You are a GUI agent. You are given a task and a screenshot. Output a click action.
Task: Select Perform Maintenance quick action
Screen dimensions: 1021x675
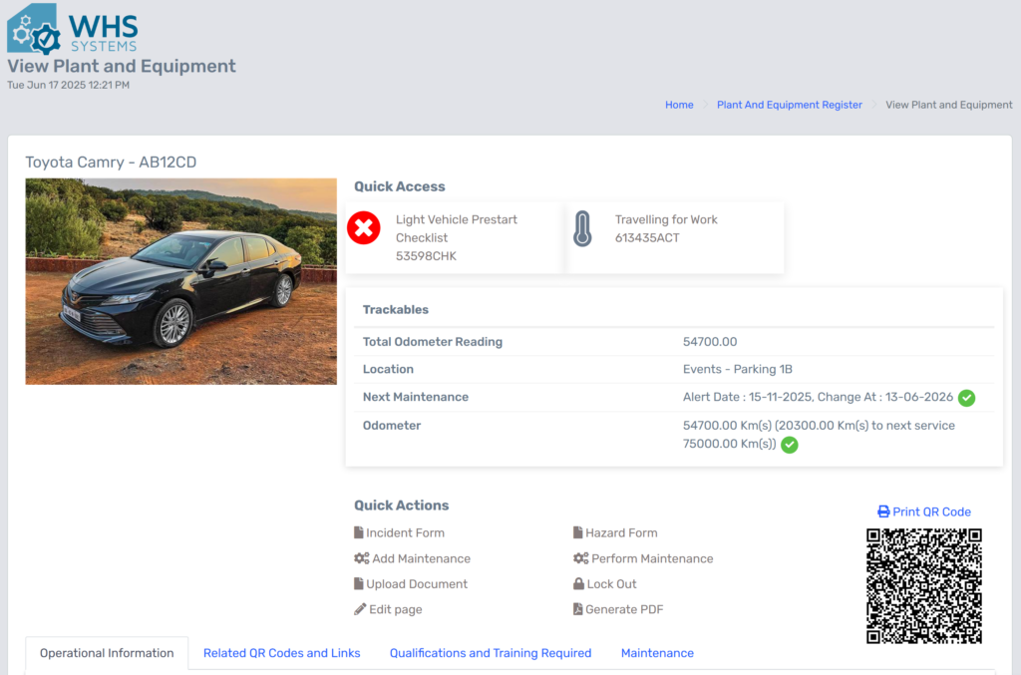[652, 558]
